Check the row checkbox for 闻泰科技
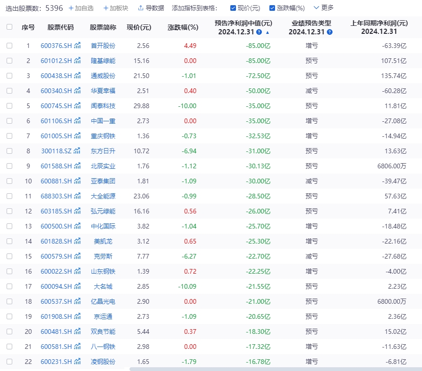 pos(9,106)
